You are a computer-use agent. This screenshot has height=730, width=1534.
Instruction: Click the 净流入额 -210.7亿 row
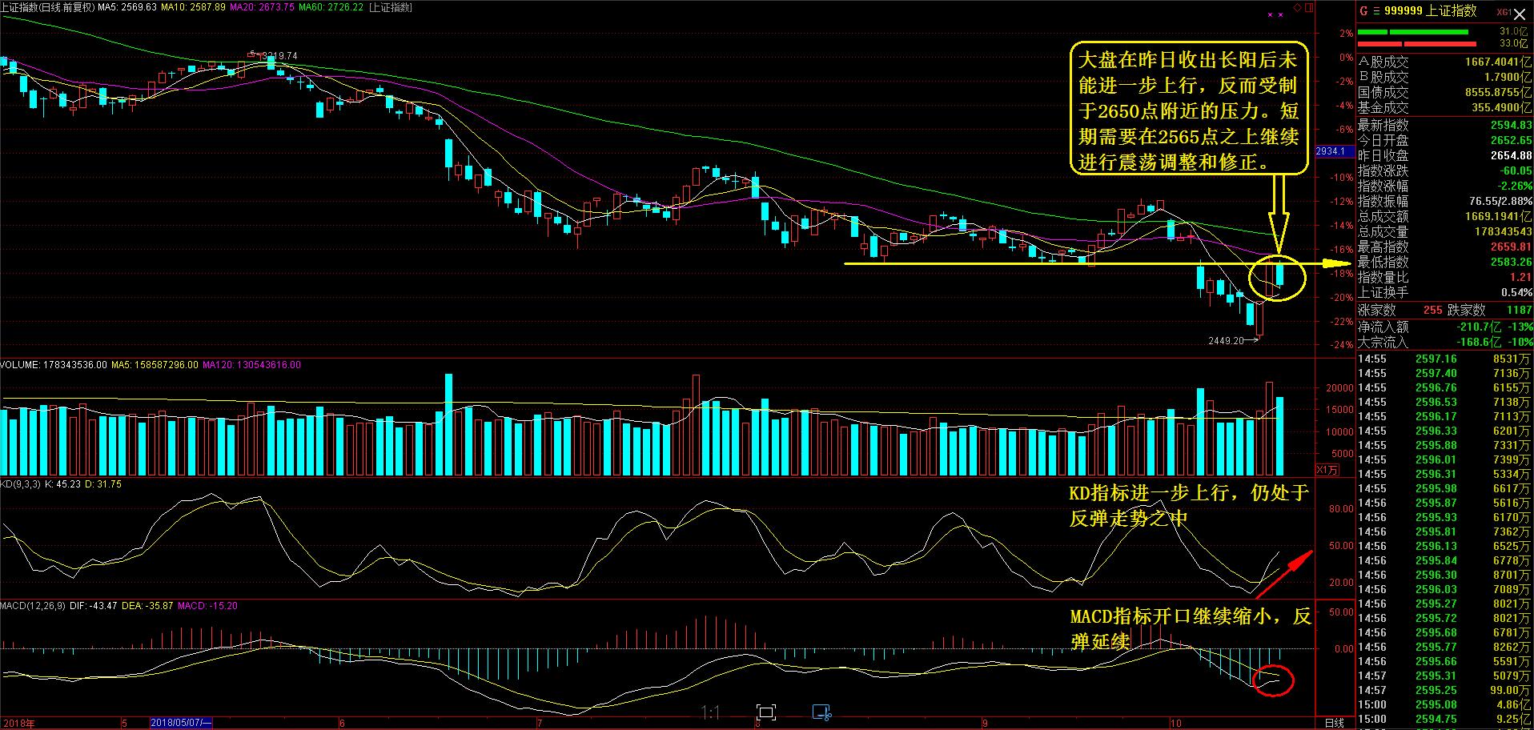1444,327
